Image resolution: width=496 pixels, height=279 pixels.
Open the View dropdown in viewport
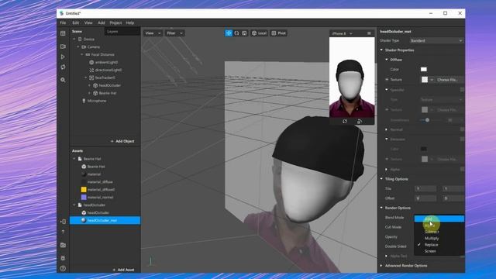click(153, 33)
